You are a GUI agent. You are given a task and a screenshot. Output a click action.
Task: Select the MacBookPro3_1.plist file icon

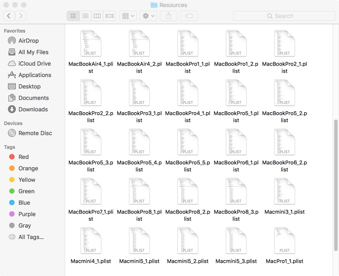point(139,93)
